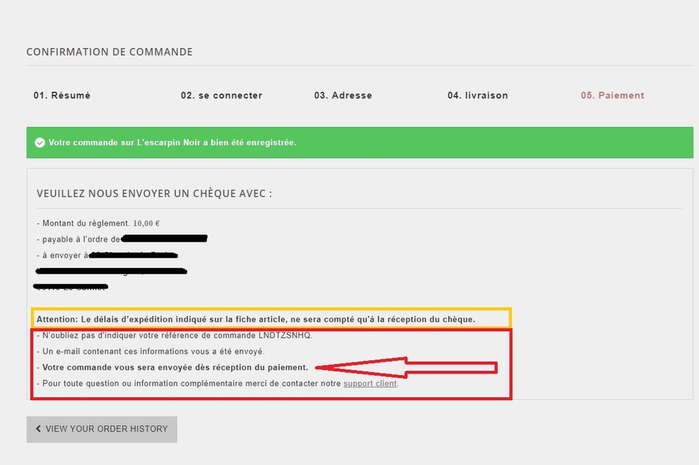This screenshot has height=465, width=699.
Task: Select the 05. Paiement step
Action: point(612,96)
